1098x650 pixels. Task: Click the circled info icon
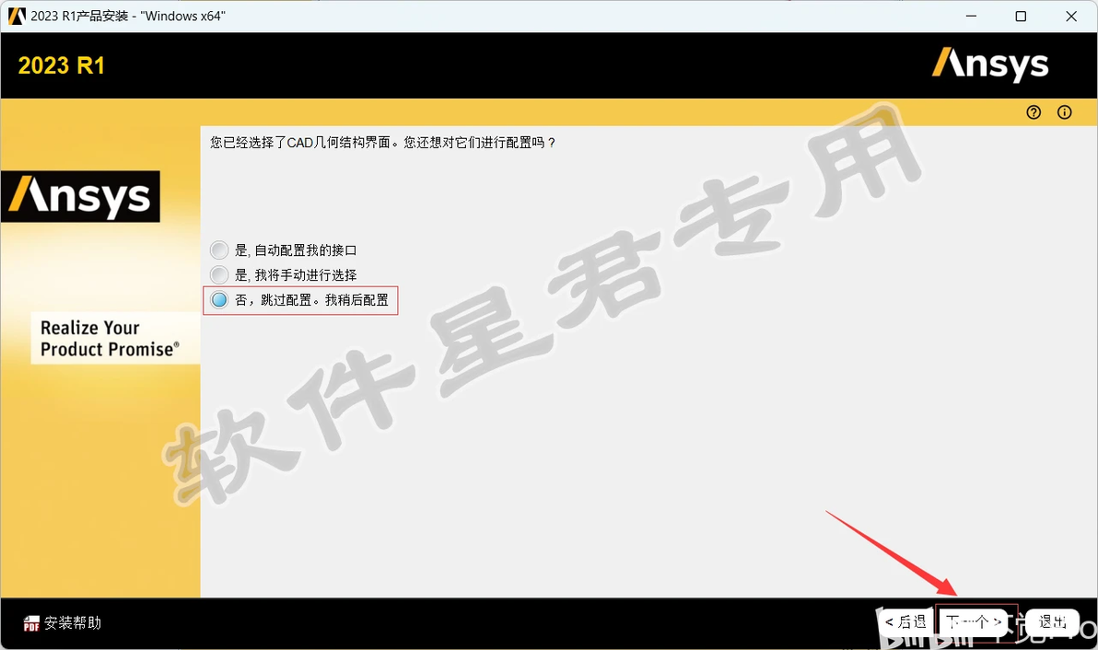coord(1065,112)
